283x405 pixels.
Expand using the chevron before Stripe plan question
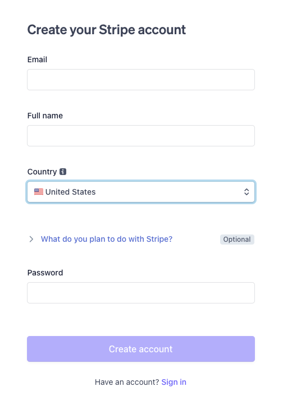click(x=31, y=239)
